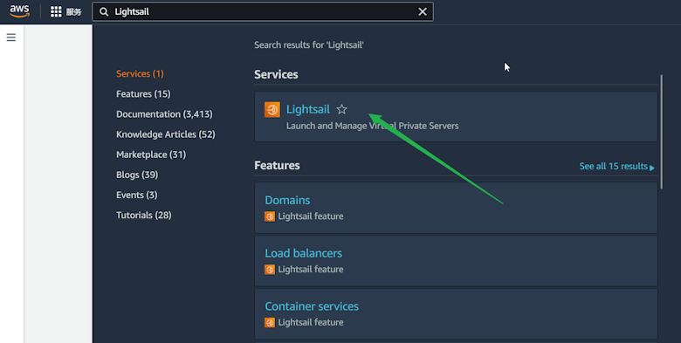Select the Features (15) filter
This screenshot has width=681, height=343.
tap(143, 93)
